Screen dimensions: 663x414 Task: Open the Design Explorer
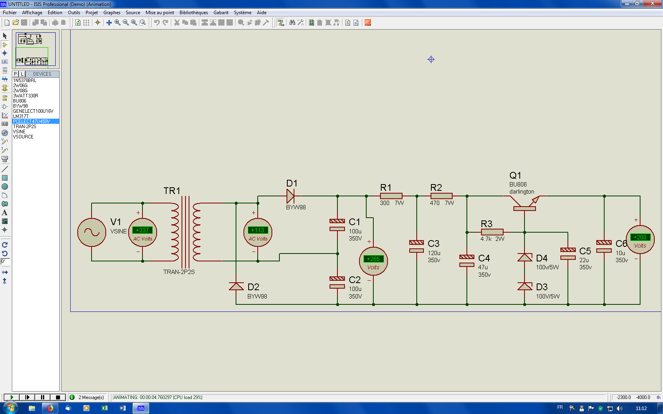(311, 22)
